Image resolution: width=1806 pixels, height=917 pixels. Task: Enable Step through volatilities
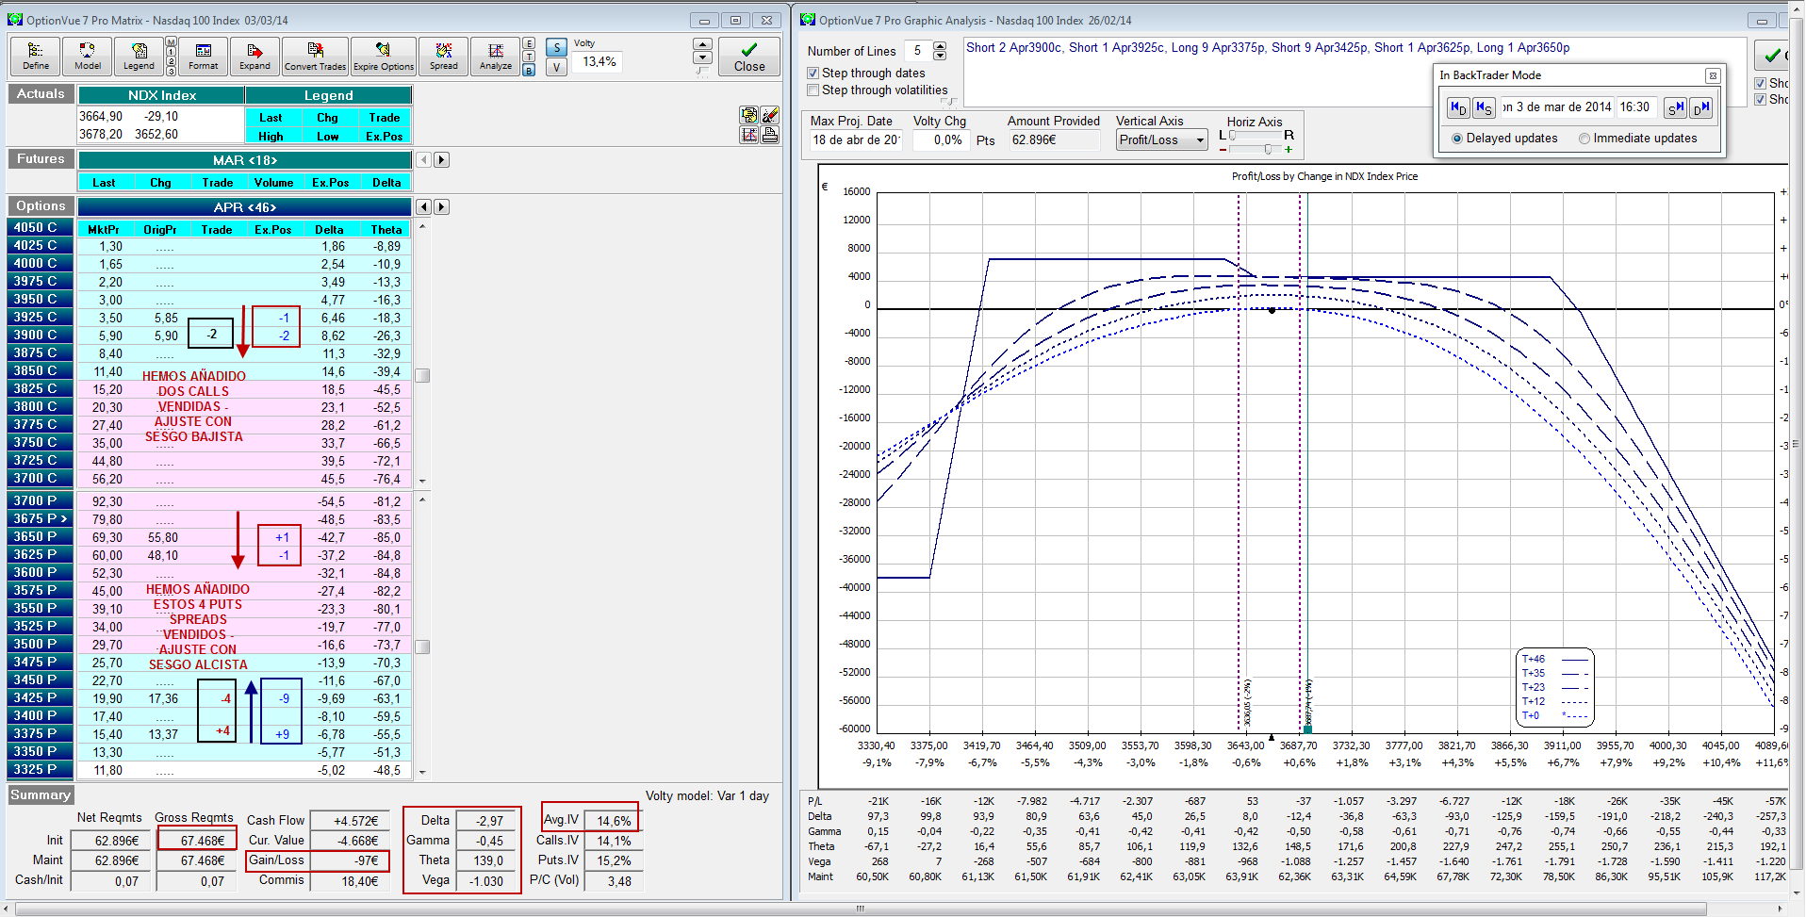pos(813,90)
